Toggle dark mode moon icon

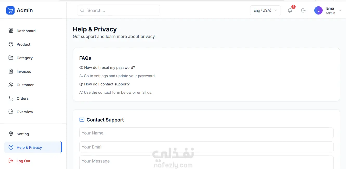click(303, 10)
